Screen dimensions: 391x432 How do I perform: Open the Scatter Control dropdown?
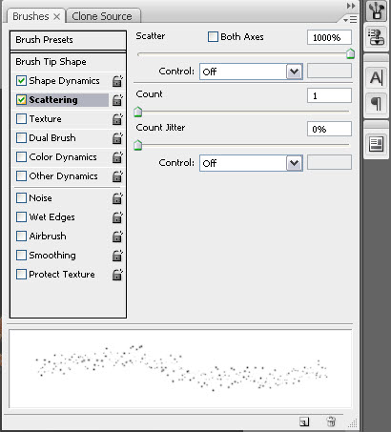251,72
